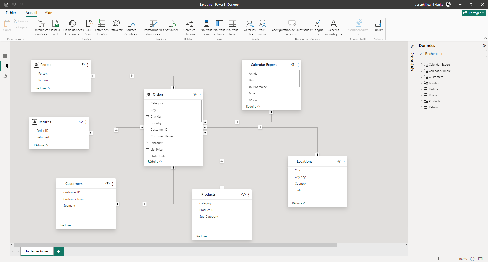
Task: Collapse the ribbon
Action: point(485,38)
